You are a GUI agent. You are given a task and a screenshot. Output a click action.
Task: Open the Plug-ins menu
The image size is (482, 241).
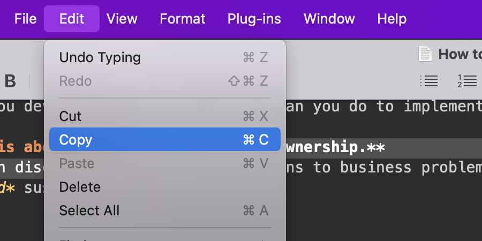coord(254,19)
